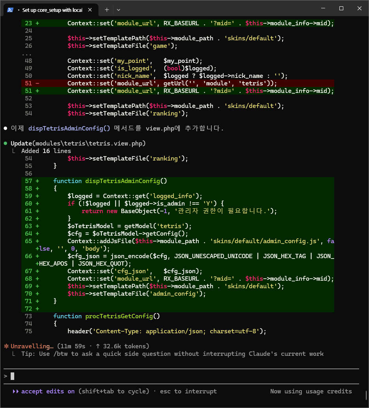Click 'function dispTetrisAdminConfig()' on line 57
369x408 pixels.
point(110,181)
